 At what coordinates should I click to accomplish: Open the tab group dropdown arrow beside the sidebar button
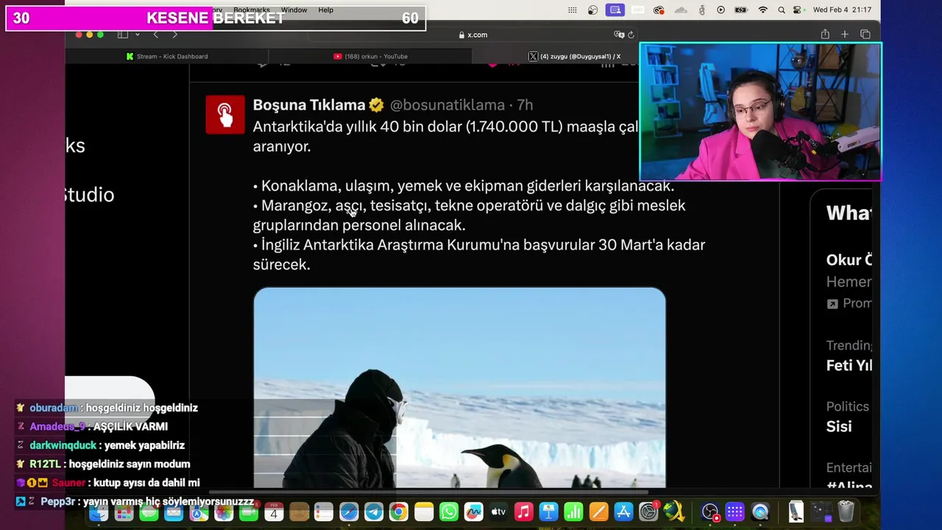[137, 35]
